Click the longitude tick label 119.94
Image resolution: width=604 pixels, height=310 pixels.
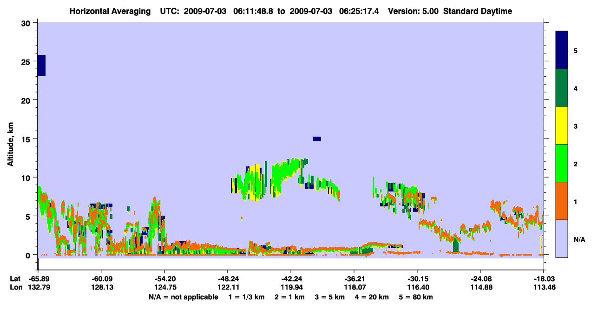click(291, 288)
